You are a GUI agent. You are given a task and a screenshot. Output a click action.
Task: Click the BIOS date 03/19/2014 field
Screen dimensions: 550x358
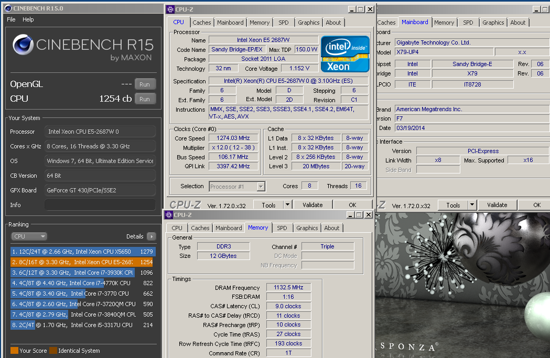tap(472, 128)
